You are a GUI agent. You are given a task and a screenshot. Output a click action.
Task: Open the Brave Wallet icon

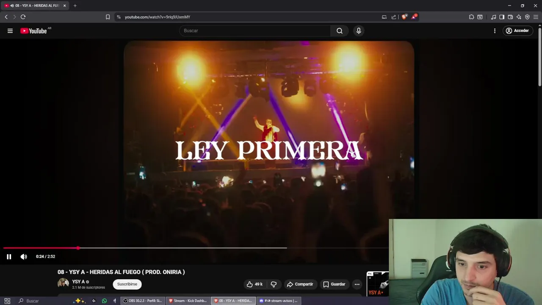510,17
